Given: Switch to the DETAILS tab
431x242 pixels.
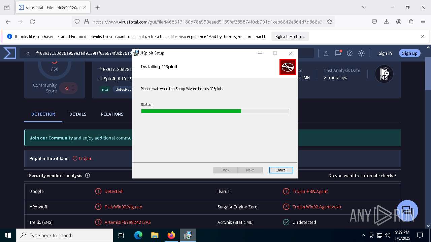Looking at the screenshot, I should (78, 114).
